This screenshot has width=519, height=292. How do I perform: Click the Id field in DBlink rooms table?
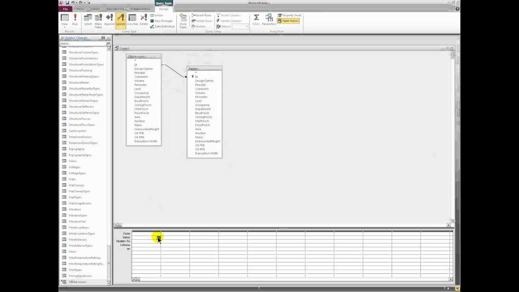(x=136, y=64)
